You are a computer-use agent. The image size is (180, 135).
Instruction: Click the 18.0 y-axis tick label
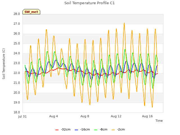(17, 112)
